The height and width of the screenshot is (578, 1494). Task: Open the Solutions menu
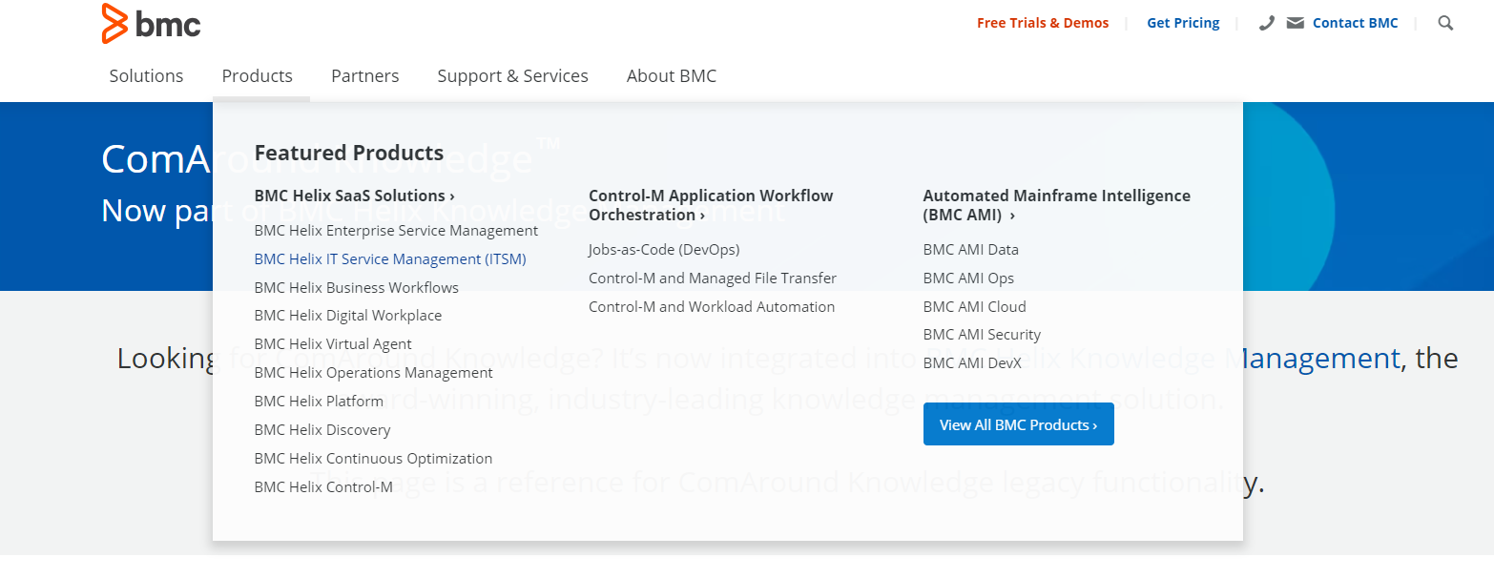click(146, 76)
